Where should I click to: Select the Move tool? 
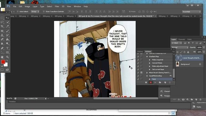pos(7,18)
